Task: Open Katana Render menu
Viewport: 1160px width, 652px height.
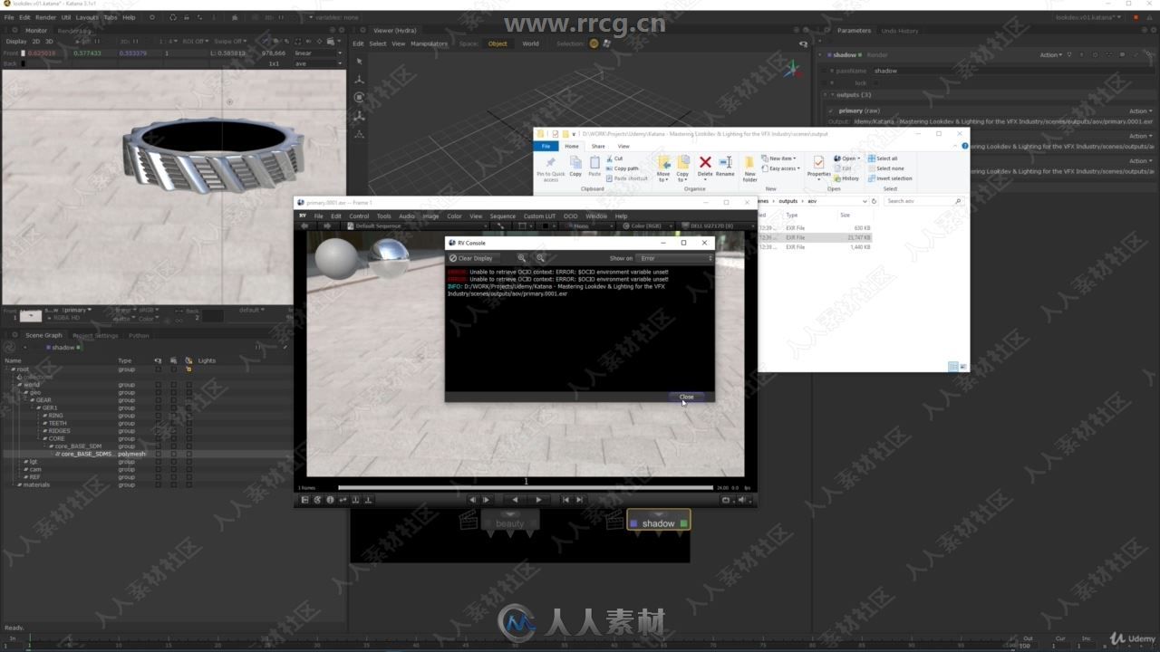Action: 45,17
